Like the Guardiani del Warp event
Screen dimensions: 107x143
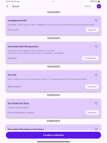pyautogui.click(x=96, y=103)
